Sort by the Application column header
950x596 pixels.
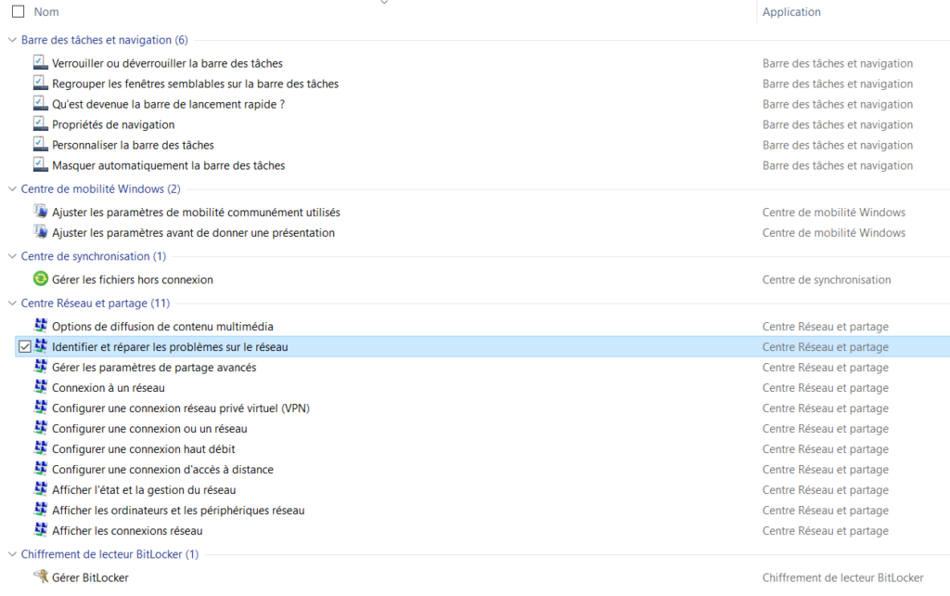click(x=791, y=11)
